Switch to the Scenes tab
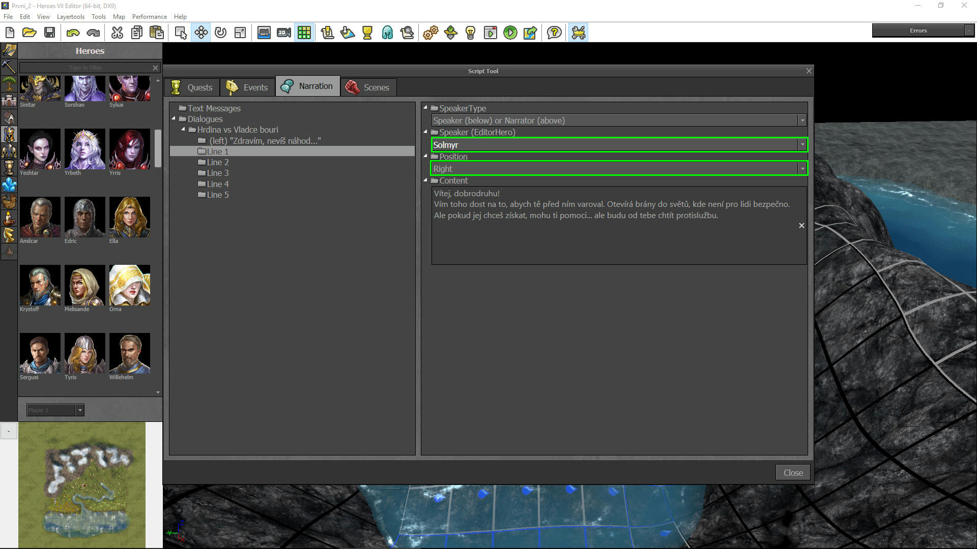Screen dimensions: 977x549 coord(368,87)
